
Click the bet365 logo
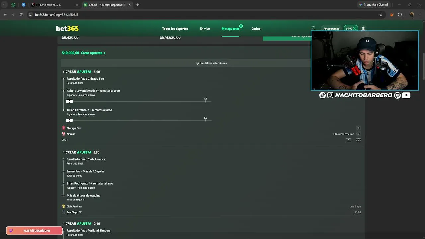point(67,29)
